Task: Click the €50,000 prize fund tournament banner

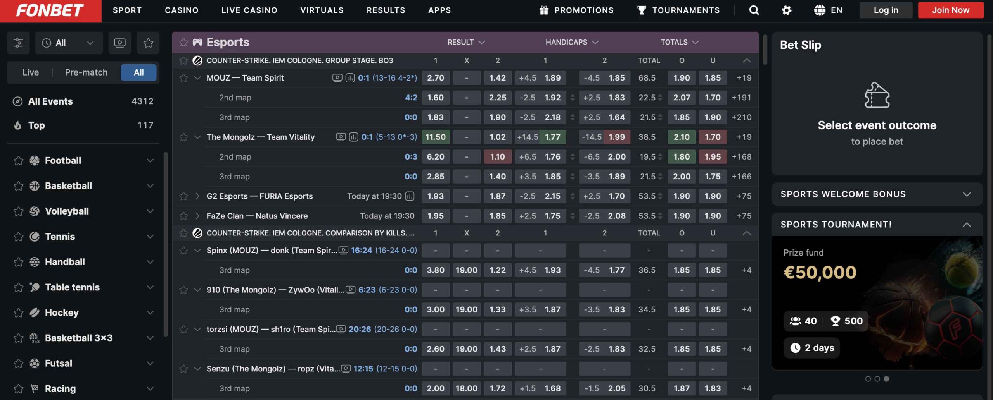Action: pos(877,303)
